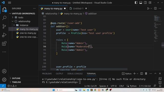Viewport: 164px width, 92px height.
Task: Close the unsaved many-to-many.py tab dot
Action: click(x=65, y=8)
